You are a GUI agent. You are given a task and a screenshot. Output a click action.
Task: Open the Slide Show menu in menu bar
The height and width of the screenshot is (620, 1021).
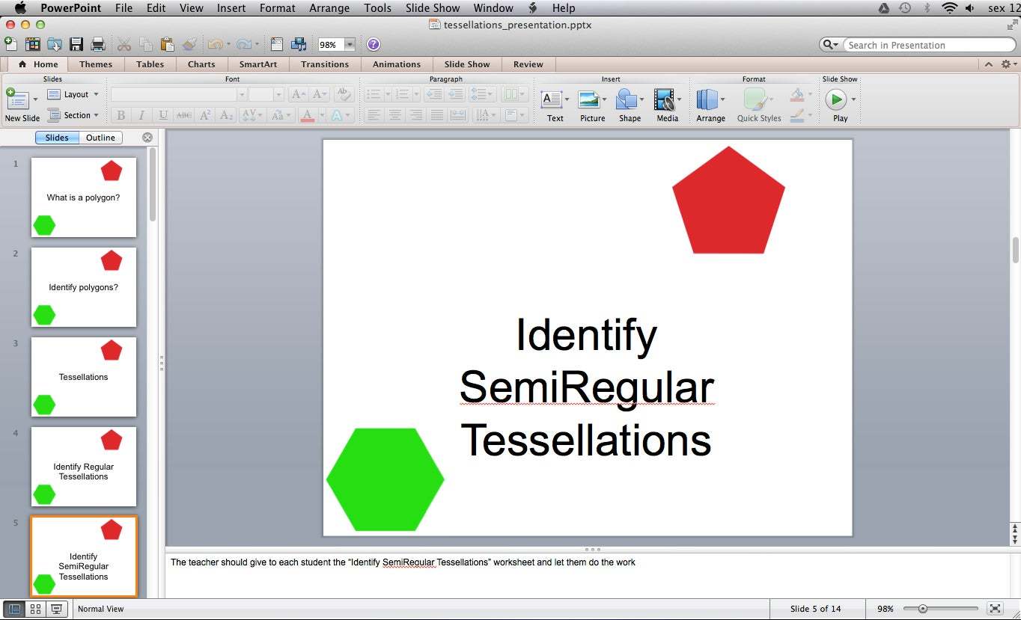coord(432,8)
